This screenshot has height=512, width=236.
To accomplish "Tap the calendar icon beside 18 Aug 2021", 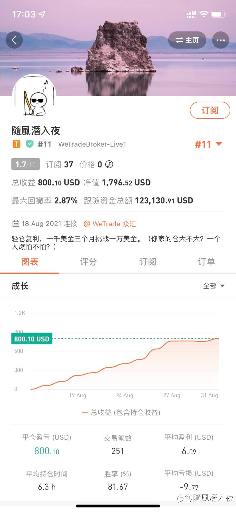I will click(16, 223).
